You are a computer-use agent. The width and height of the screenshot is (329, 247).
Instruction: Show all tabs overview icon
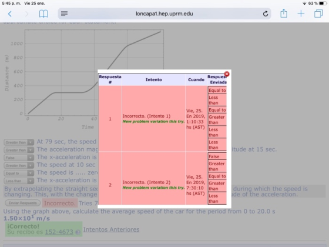point(318,14)
